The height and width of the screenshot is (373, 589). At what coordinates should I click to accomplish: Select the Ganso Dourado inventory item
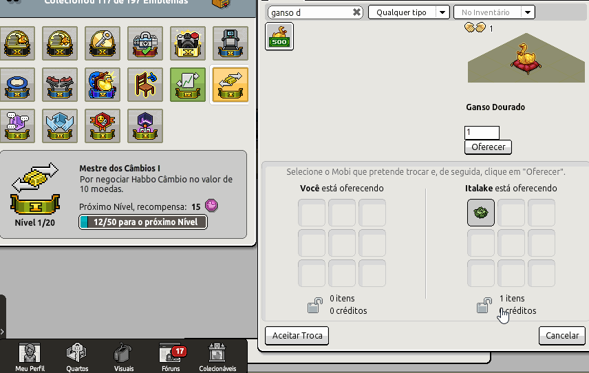pos(279,36)
